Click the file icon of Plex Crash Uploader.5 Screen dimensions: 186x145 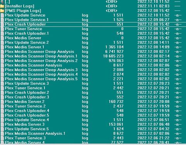click(2, 115)
